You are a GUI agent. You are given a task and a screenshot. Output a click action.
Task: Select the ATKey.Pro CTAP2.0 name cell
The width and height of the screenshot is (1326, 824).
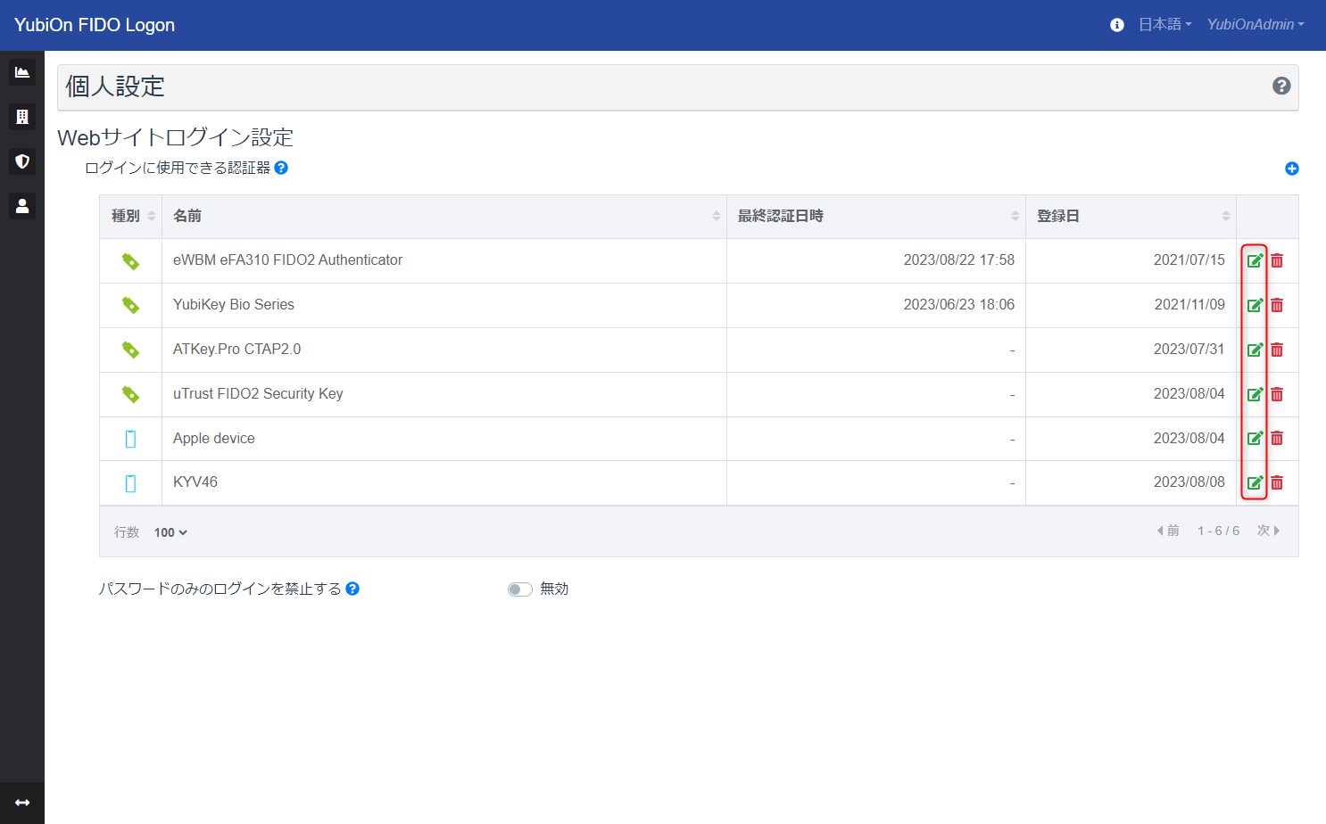point(444,350)
